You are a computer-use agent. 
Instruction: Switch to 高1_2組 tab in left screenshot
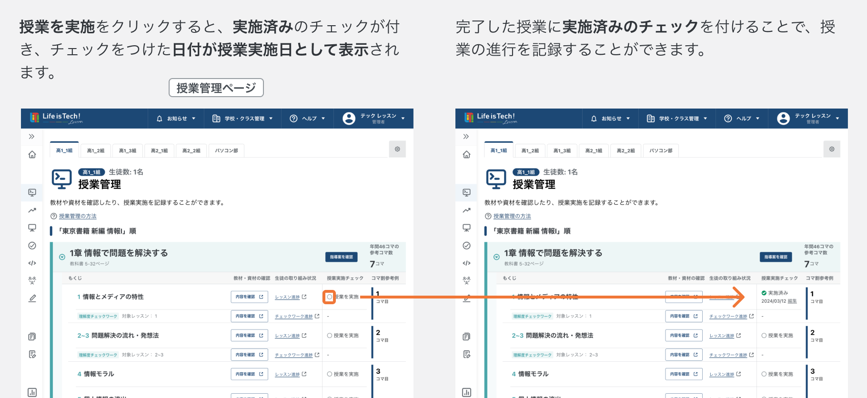96,150
